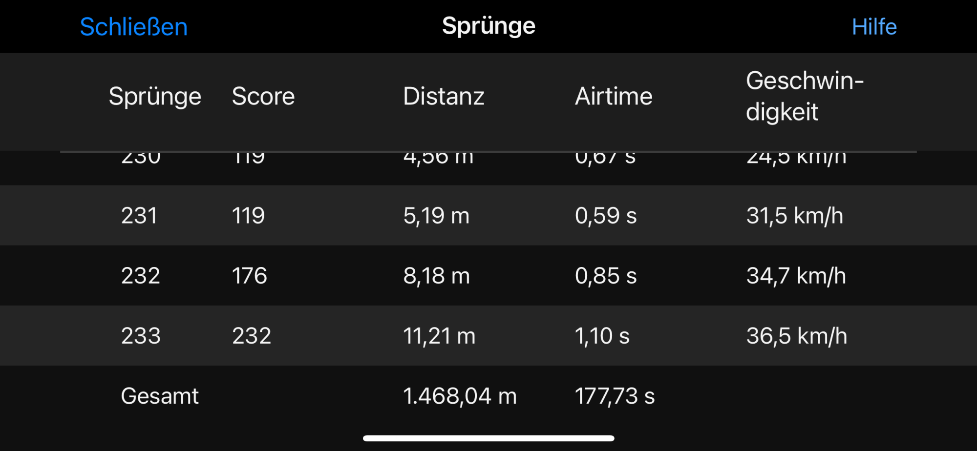Image resolution: width=977 pixels, height=451 pixels.
Task: Tap the Gesamt total row label
Action: 160,396
